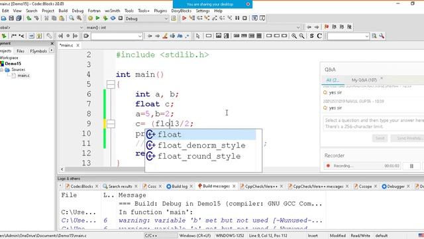Close the *main.c editor tab

click(78, 45)
